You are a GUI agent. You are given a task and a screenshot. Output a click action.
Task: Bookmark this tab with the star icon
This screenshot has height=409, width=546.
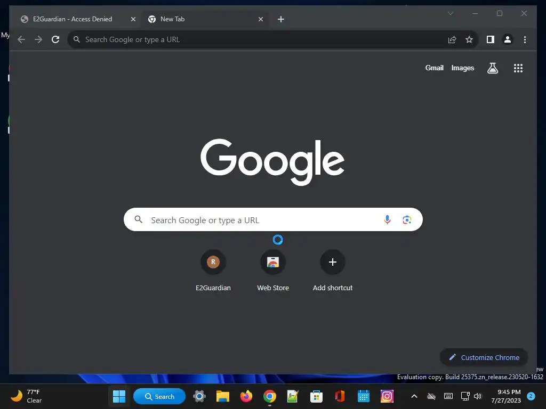pyautogui.click(x=469, y=39)
